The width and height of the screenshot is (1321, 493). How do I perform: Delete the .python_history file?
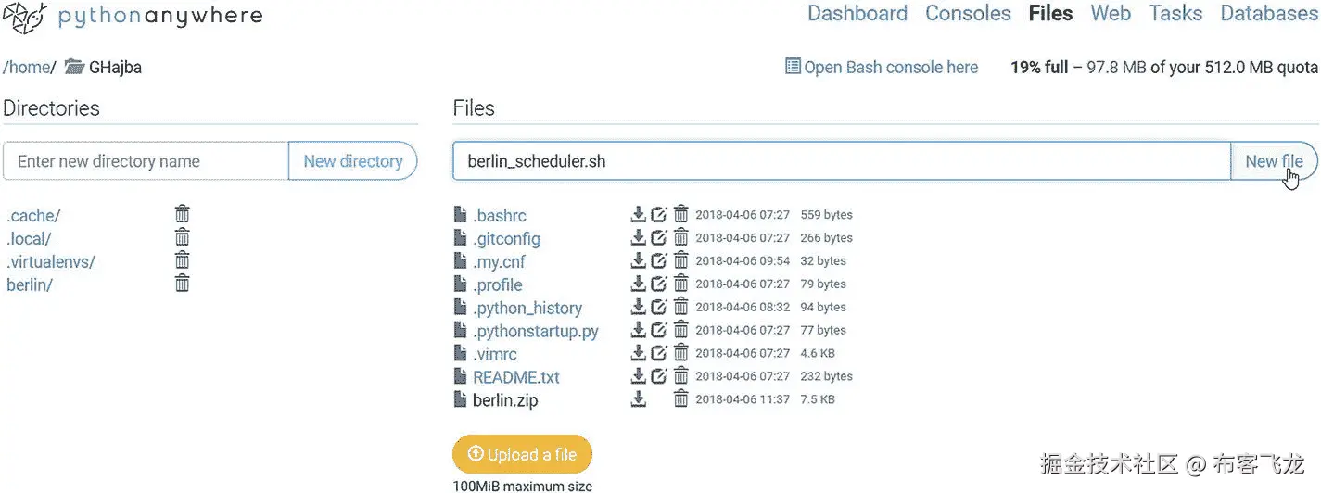(680, 307)
